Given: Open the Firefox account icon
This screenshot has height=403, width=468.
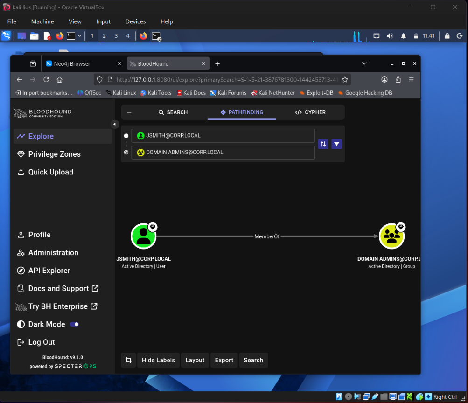Looking at the screenshot, I should coord(384,80).
